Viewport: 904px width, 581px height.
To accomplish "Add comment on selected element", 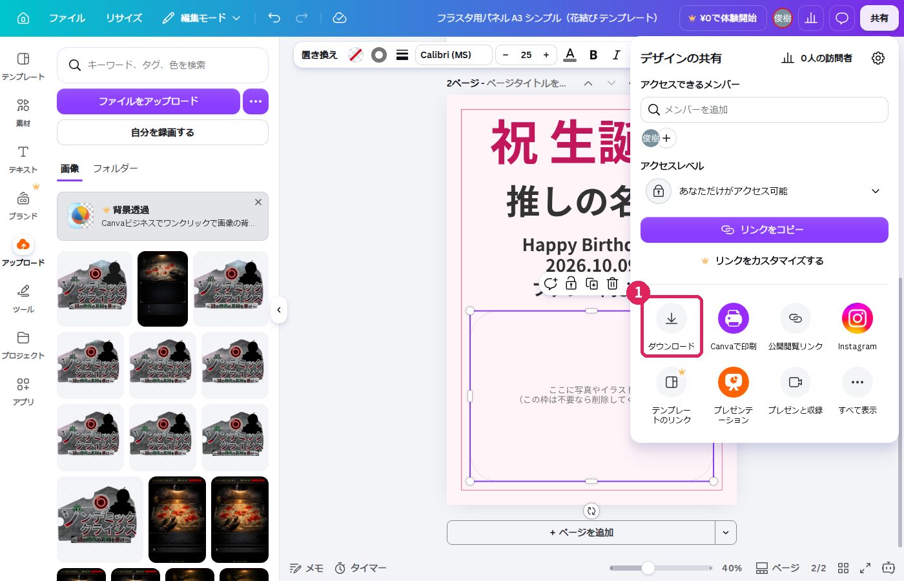I will coord(551,283).
